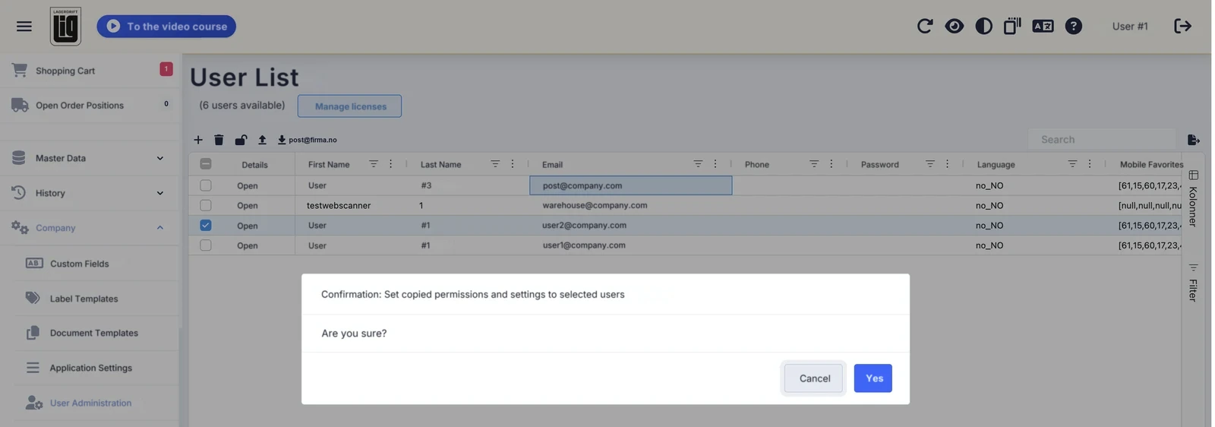Click the logout icon
Viewport: 1215px width, 427px height.
point(1182,26)
